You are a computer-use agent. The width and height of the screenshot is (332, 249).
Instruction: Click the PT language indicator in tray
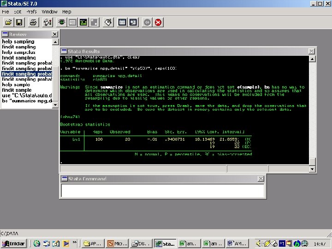pos(282,244)
